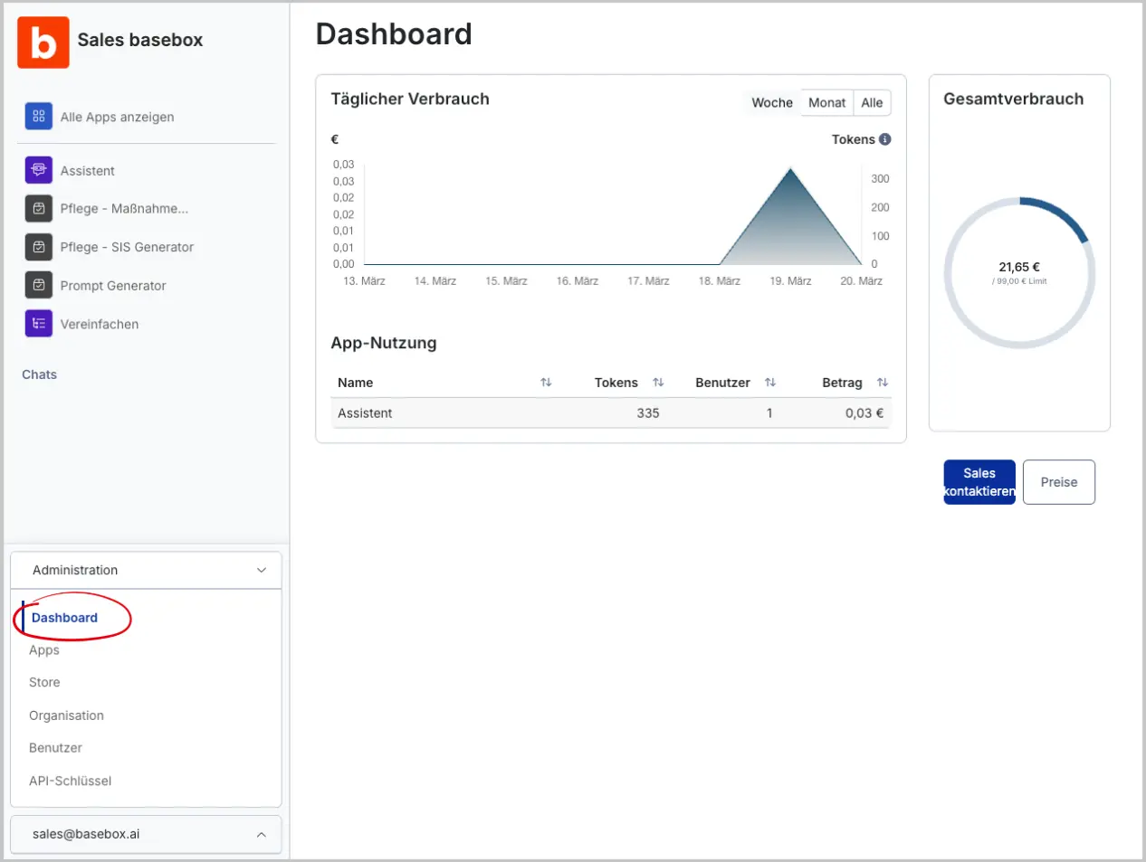
Task: Sort the Tokens column
Action: [x=659, y=383]
